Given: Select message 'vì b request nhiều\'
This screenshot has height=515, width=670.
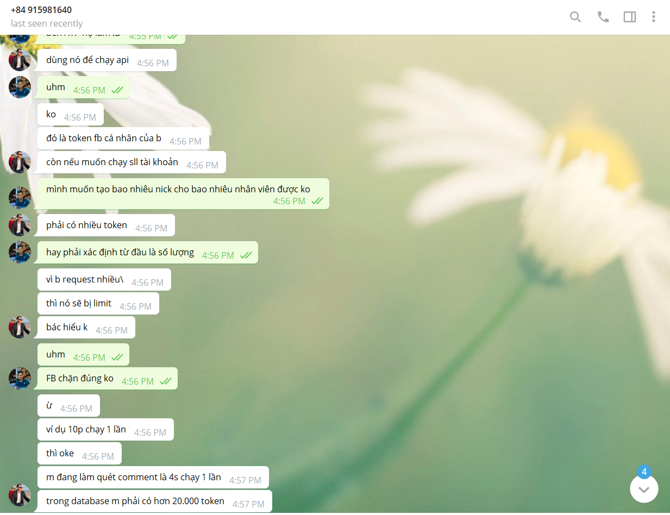Looking at the screenshot, I should tap(104, 280).
